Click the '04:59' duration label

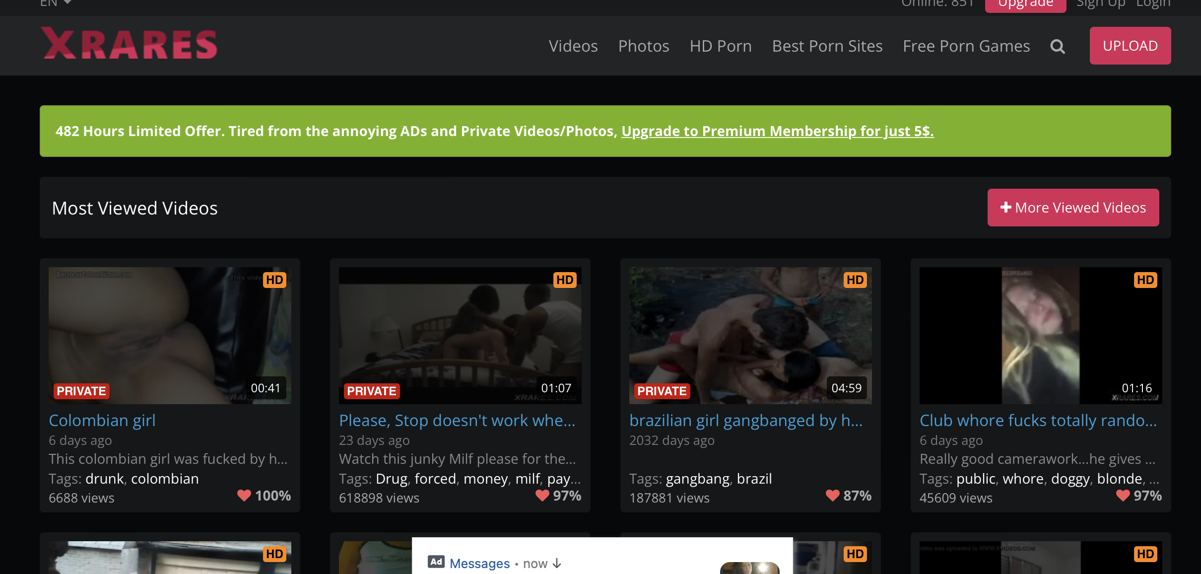coord(846,388)
